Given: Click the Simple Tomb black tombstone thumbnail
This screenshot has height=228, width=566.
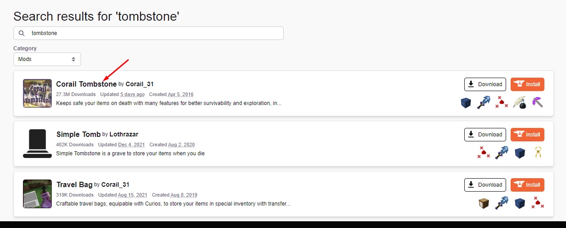Looking at the screenshot, I should pyautogui.click(x=37, y=144).
